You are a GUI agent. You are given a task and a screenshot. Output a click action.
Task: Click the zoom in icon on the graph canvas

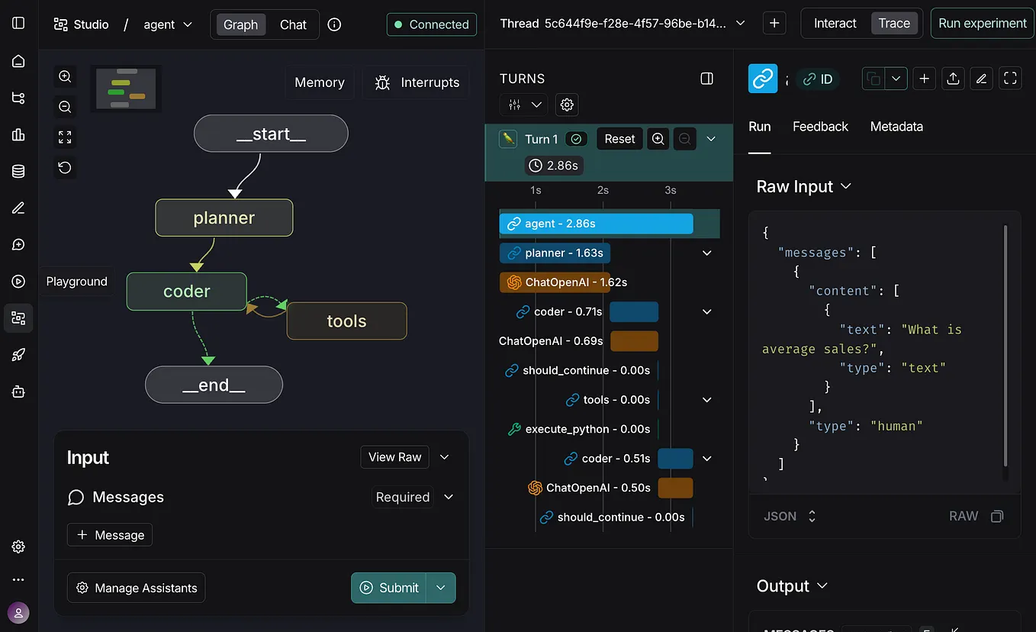65,76
